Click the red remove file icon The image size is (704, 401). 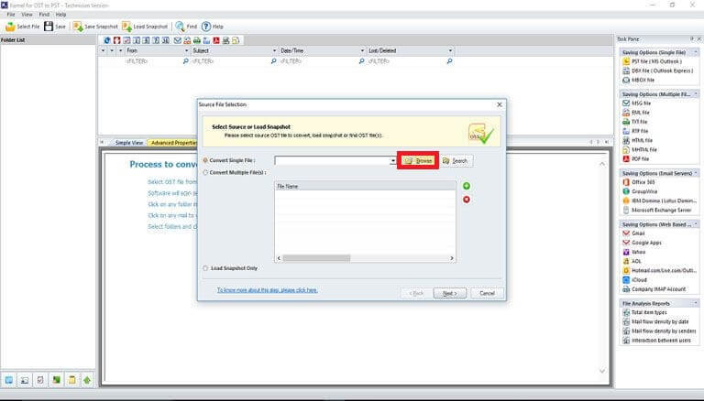[467, 200]
